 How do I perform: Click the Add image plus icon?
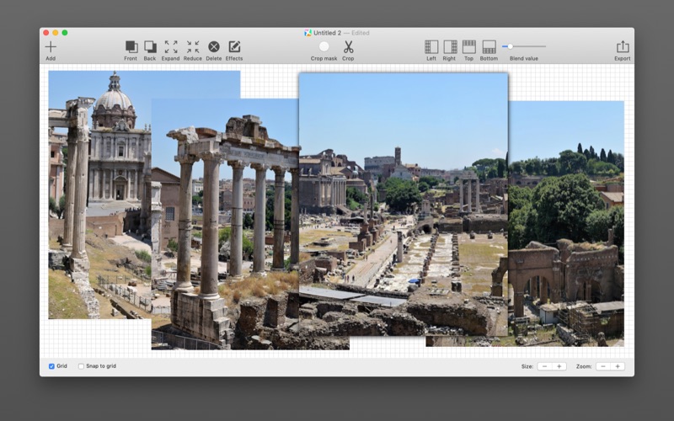click(51, 47)
